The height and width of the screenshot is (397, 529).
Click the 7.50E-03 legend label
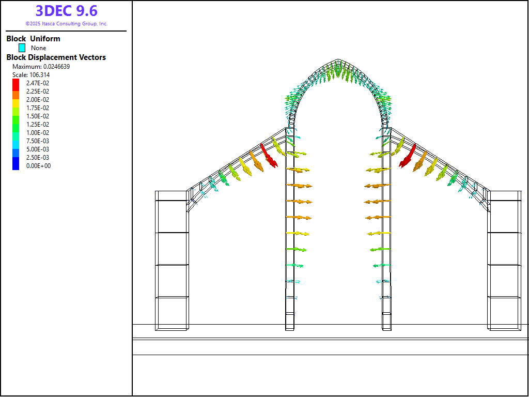tap(38, 141)
